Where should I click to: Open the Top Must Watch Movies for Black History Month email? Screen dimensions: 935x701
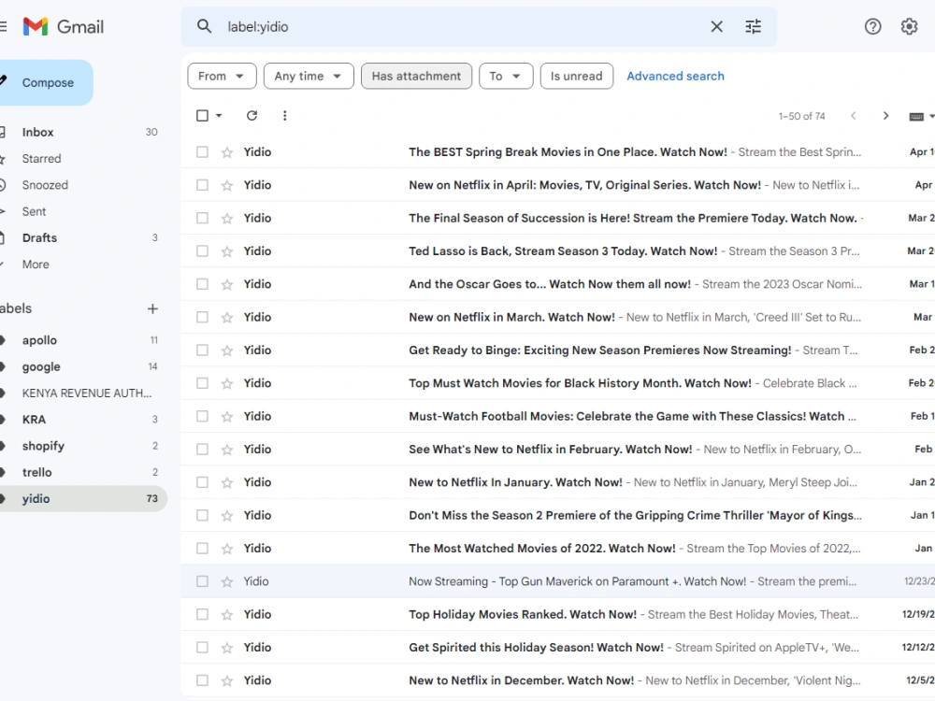coord(557,383)
